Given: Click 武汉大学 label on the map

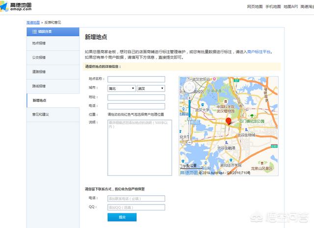Looking at the screenshot, I should pos(202,110).
